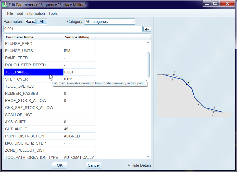Click the application icon in title bar
Image resolution: width=237 pixels, height=172 pixels.
click(5, 4)
